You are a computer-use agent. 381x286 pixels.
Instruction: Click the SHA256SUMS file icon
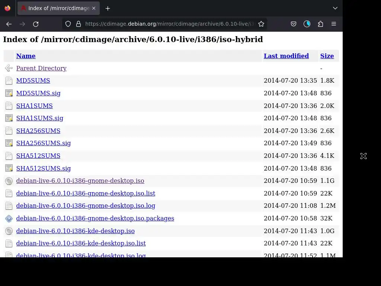point(9,131)
